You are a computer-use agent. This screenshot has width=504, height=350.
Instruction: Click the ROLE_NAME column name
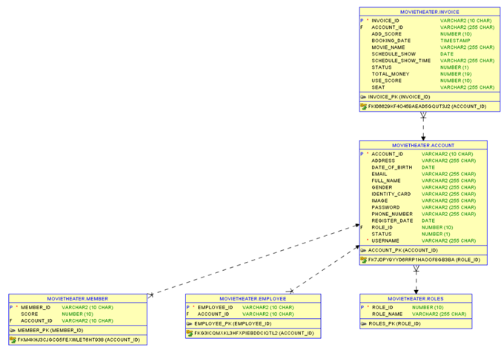tap(387, 314)
